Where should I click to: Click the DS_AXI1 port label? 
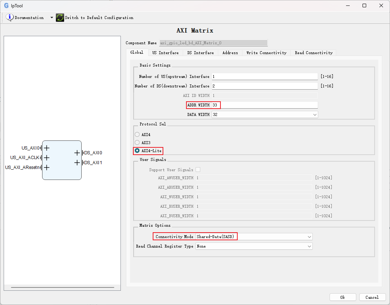[93, 163]
